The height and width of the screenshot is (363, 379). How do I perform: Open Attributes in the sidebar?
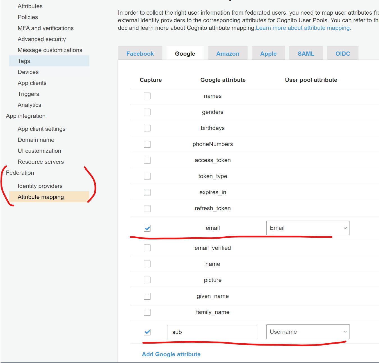pyautogui.click(x=30, y=6)
